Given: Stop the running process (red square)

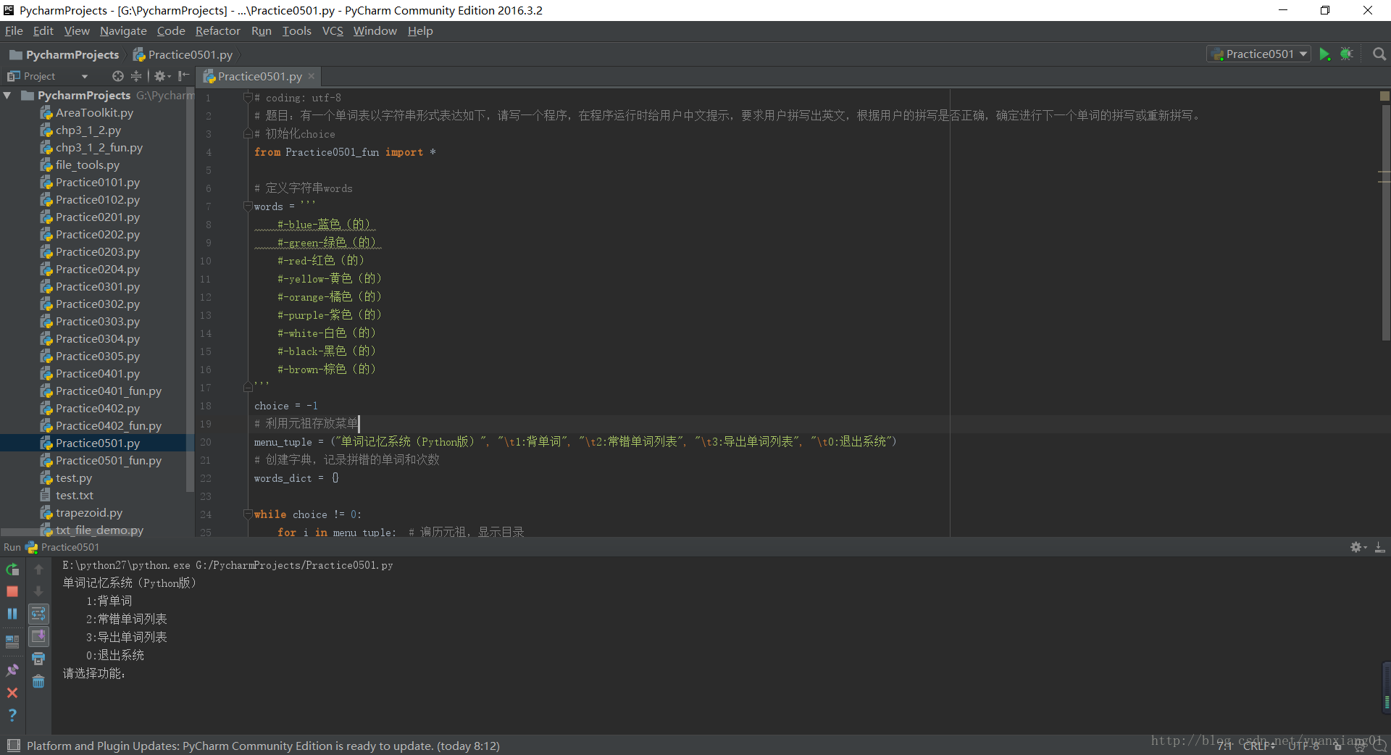Looking at the screenshot, I should 12,591.
